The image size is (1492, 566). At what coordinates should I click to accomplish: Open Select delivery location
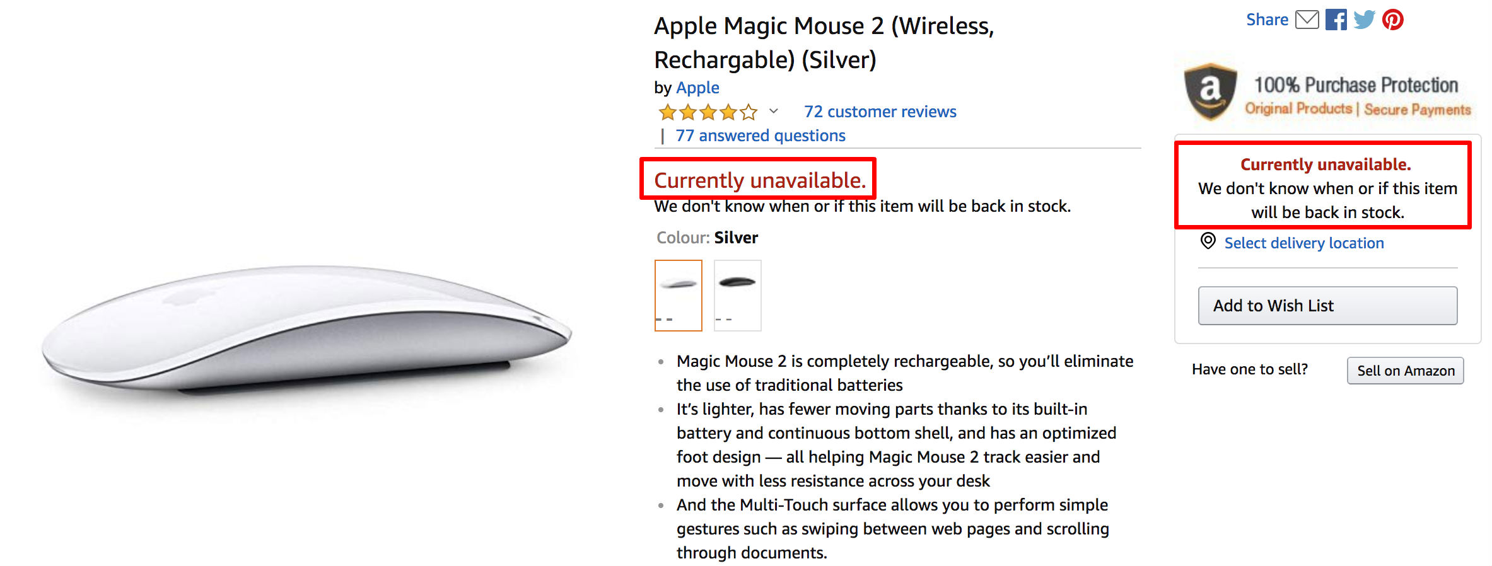coord(1303,243)
